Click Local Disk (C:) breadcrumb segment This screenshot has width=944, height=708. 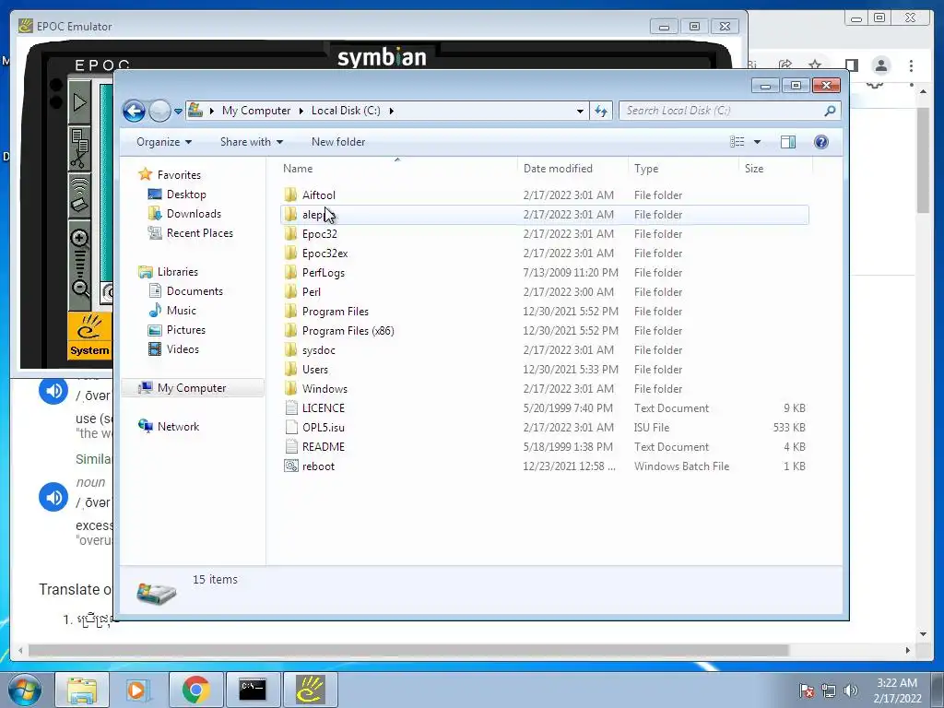pos(346,111)
